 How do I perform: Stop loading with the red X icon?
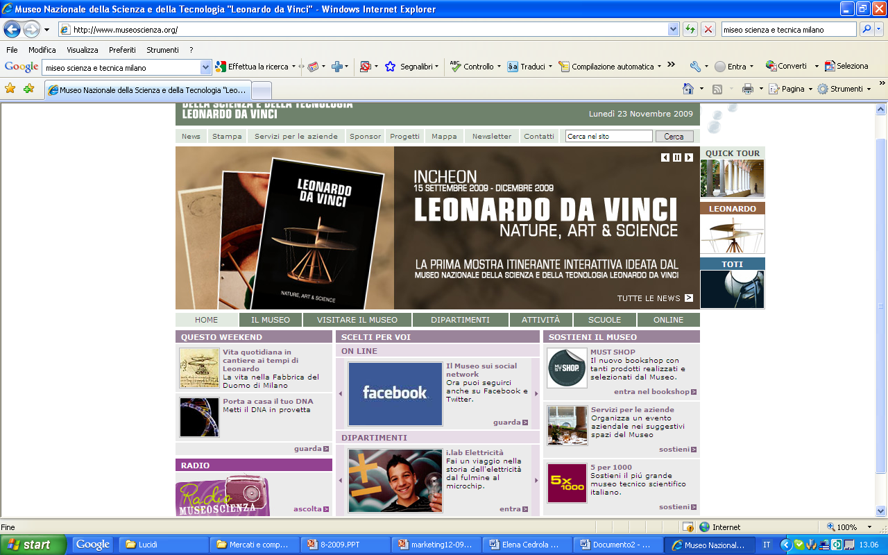(708, 29)
